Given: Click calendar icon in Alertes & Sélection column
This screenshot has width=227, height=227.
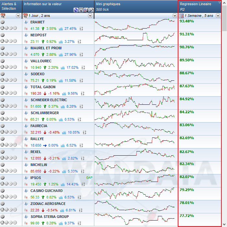Looking at the screenshot, I should [x=3, y=16].
